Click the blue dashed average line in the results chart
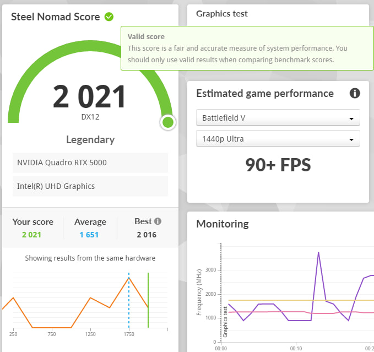The image size is (374, 352). tap(129, 308)
